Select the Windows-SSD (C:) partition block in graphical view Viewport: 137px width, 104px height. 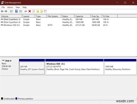(74, 67)
